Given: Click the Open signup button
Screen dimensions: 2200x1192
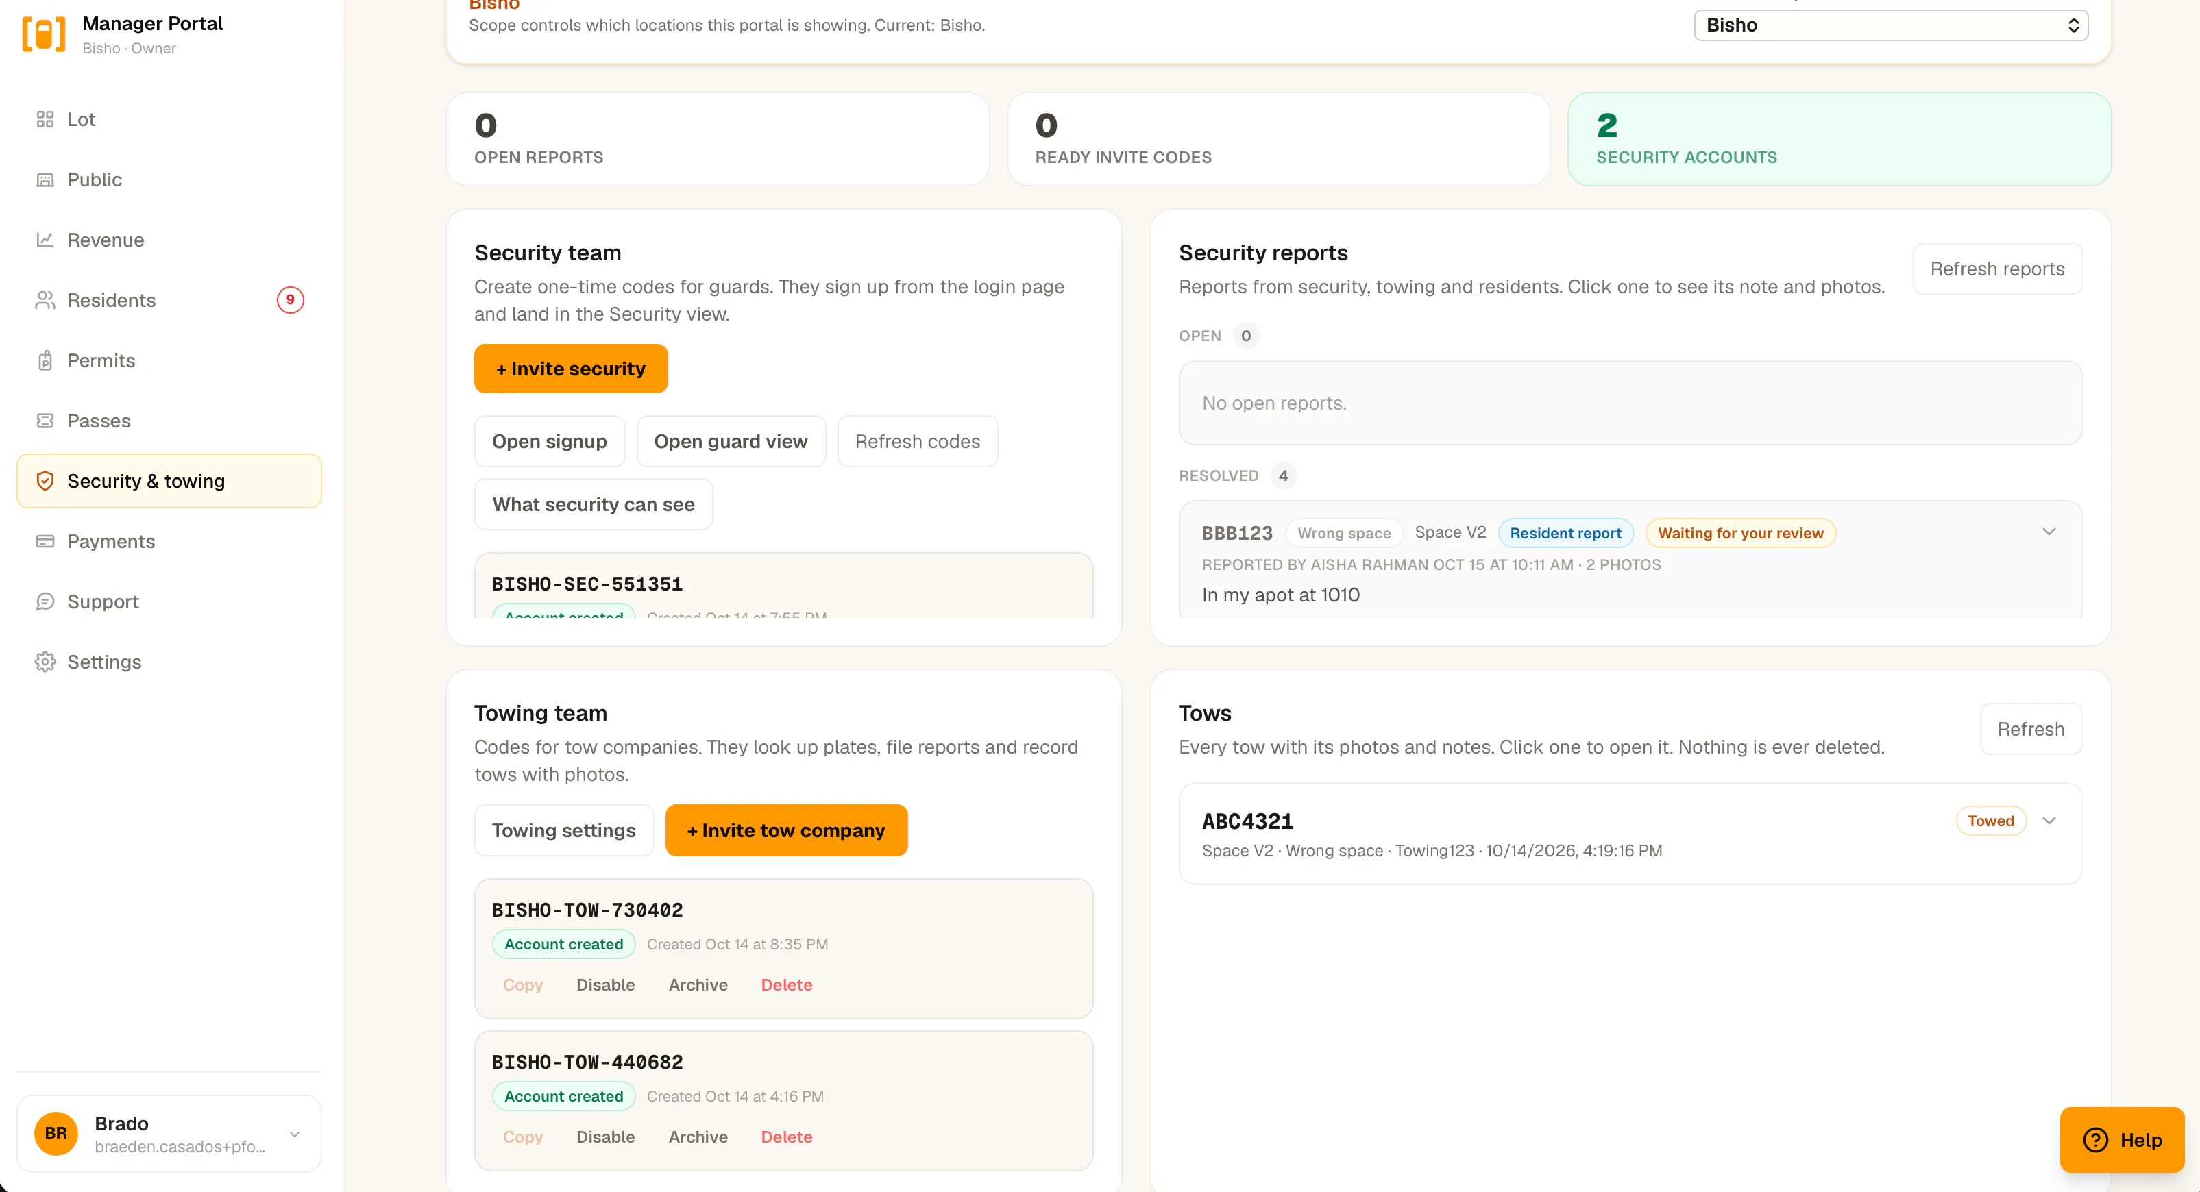Looking at the screenshot, I should click(549, 441).
